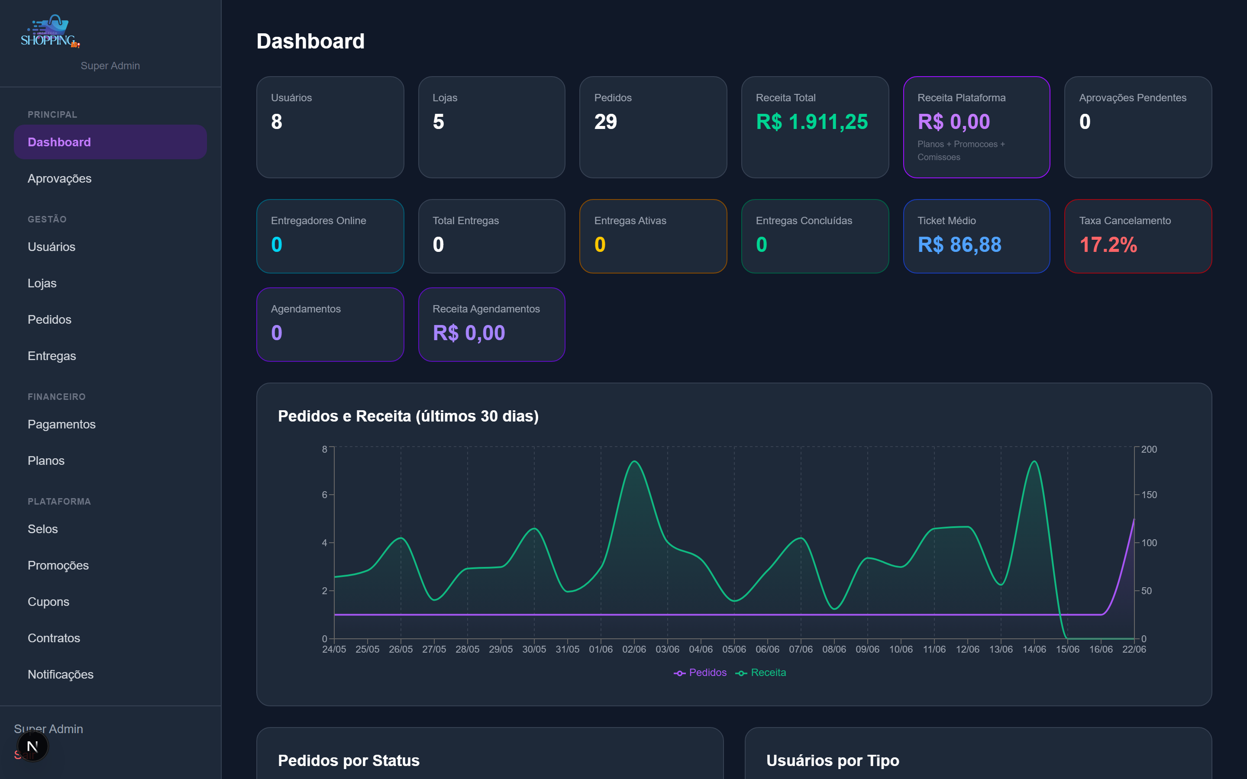
Task: Open Contratos in the sidebar
Action: point(110,638)
